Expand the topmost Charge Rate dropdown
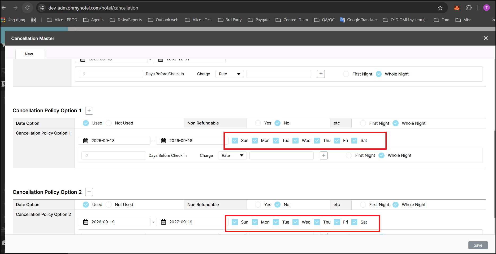Image resolution: width=496 pixels, height=254 pixels. [230, 74]
